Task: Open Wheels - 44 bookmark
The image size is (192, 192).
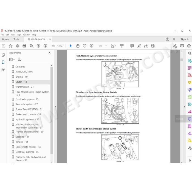Action: [22, 142]
